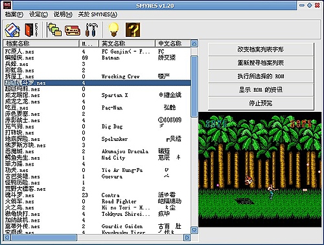Select the 魂斗罗.nes file
The image size is (324, 245).
tap(19, 195)
